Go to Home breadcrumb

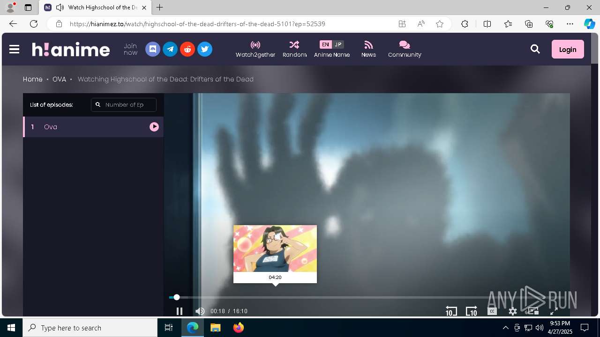[33, 79]
